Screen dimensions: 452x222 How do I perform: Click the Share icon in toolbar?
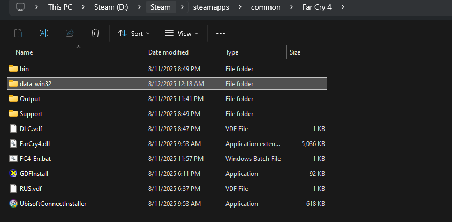click(x=70, y=33)
